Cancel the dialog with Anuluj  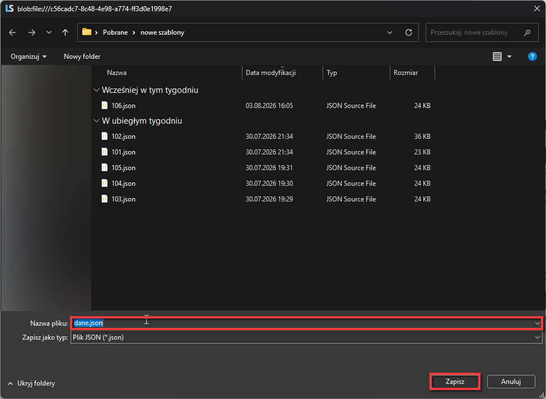(511, 382)
